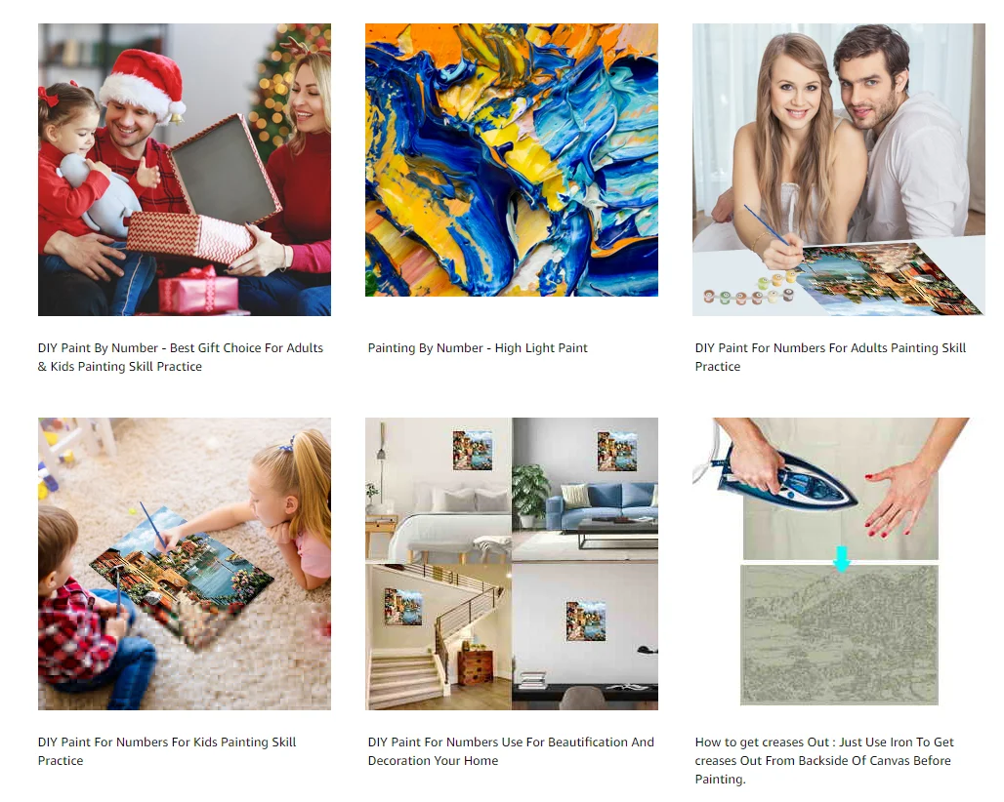Screen dimensions: 1004x802
Task: Click the bedroom wall painting in collage
Action: [x=473, y=450]
